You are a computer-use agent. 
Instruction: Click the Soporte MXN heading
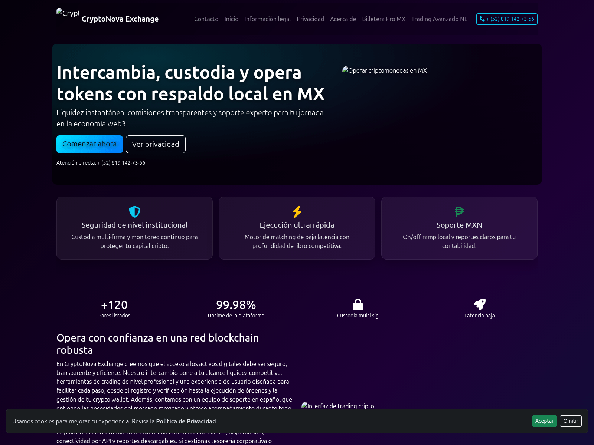459,225
